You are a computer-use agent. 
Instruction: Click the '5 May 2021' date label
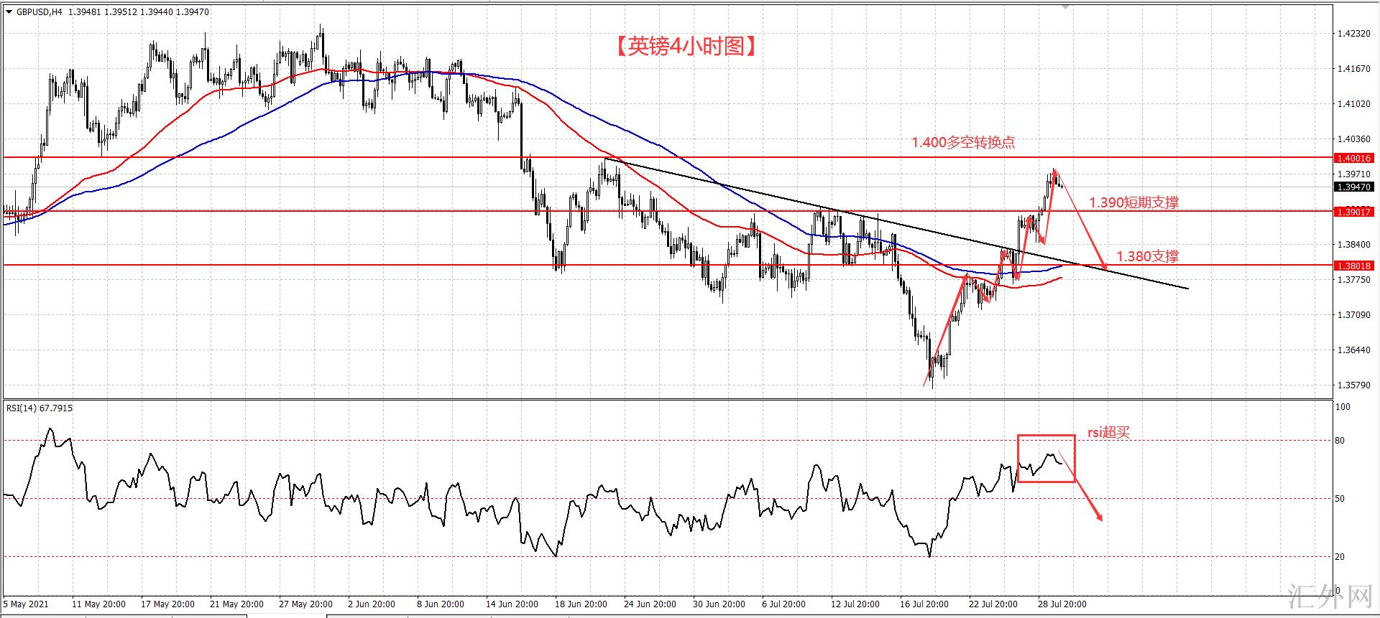pyautogui.click(x=26, y=604)
